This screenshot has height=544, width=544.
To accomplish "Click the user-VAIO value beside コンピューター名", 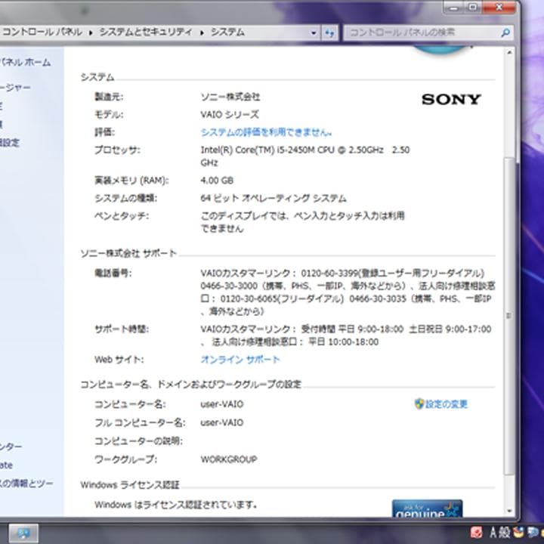I will pos(222,404).
